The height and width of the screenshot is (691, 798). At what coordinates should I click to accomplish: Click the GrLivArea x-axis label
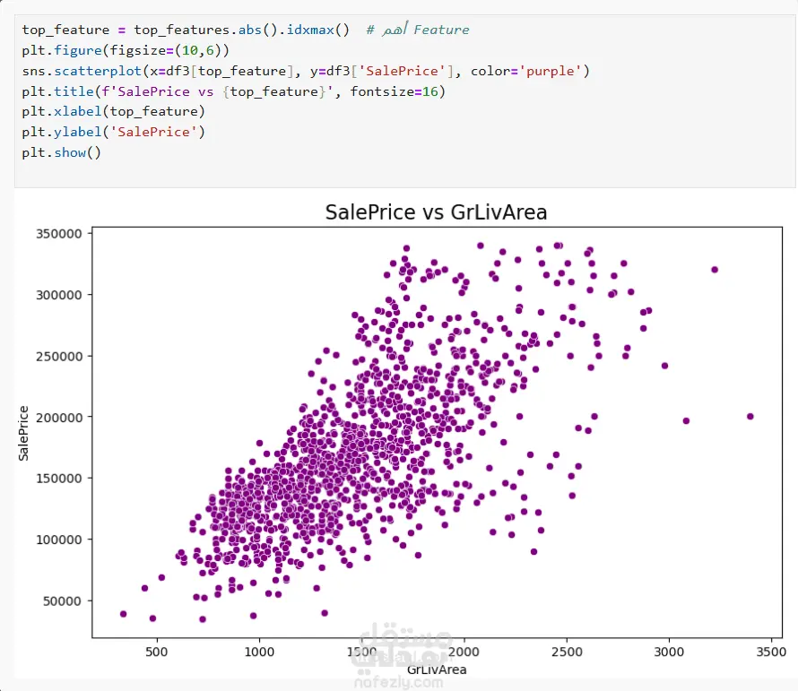(x=437, y=669)
